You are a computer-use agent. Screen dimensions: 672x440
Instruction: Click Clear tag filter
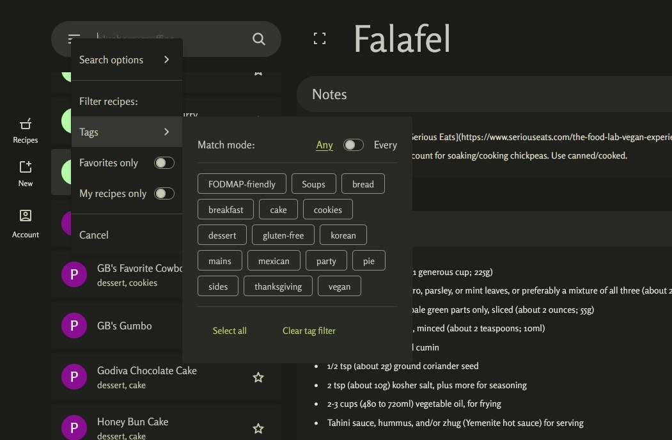[309, 331]
